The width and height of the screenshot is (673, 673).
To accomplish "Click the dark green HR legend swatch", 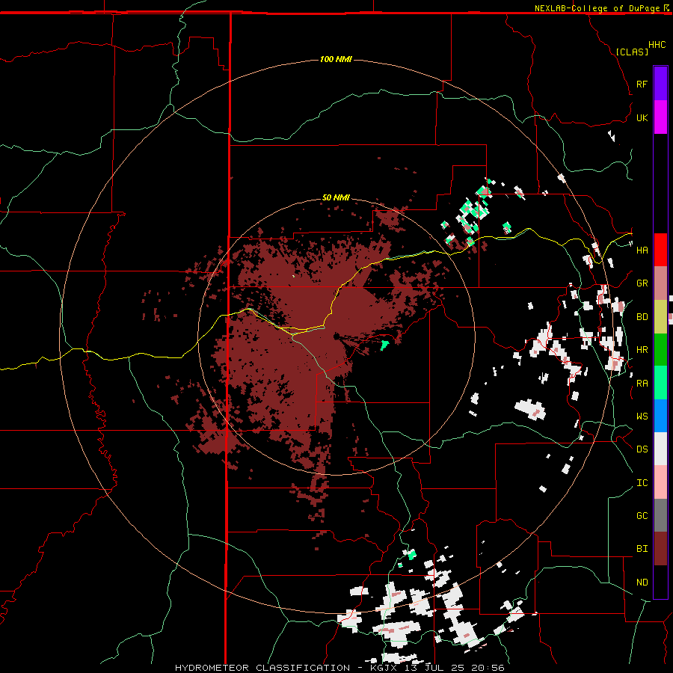I will [x=660, y=350].
